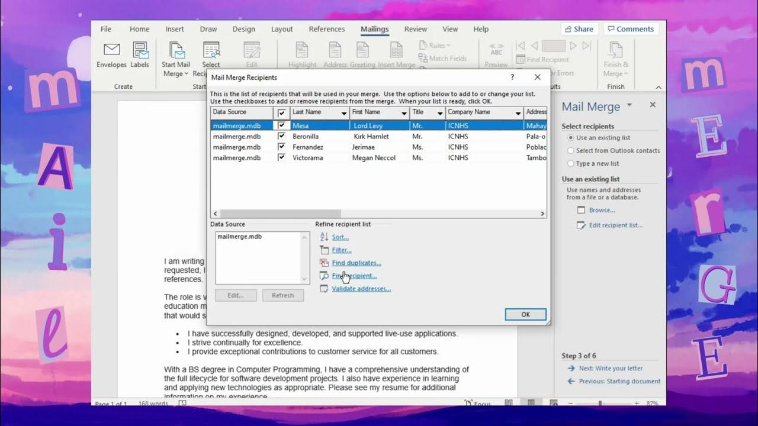The image size is (758, 426).
Task: Click the recipient list horizontal scrollbar
Action: 281,214
